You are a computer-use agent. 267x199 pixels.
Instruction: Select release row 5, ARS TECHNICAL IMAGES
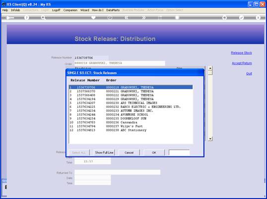[131, 103]
